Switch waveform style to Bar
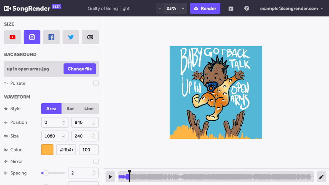Viewport: 329px width, 185px height. click(70, 109)
